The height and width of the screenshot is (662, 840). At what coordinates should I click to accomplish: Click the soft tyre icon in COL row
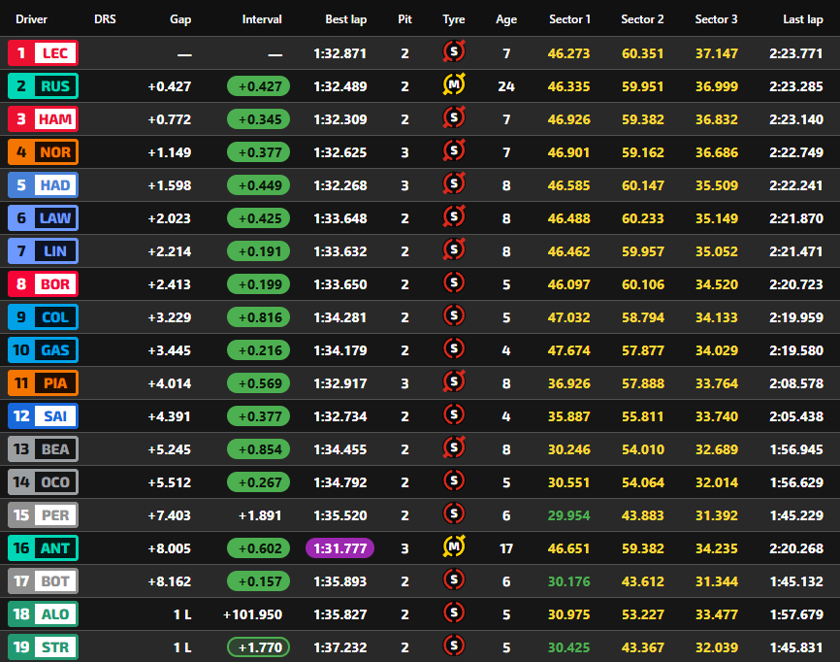[454, 315]
